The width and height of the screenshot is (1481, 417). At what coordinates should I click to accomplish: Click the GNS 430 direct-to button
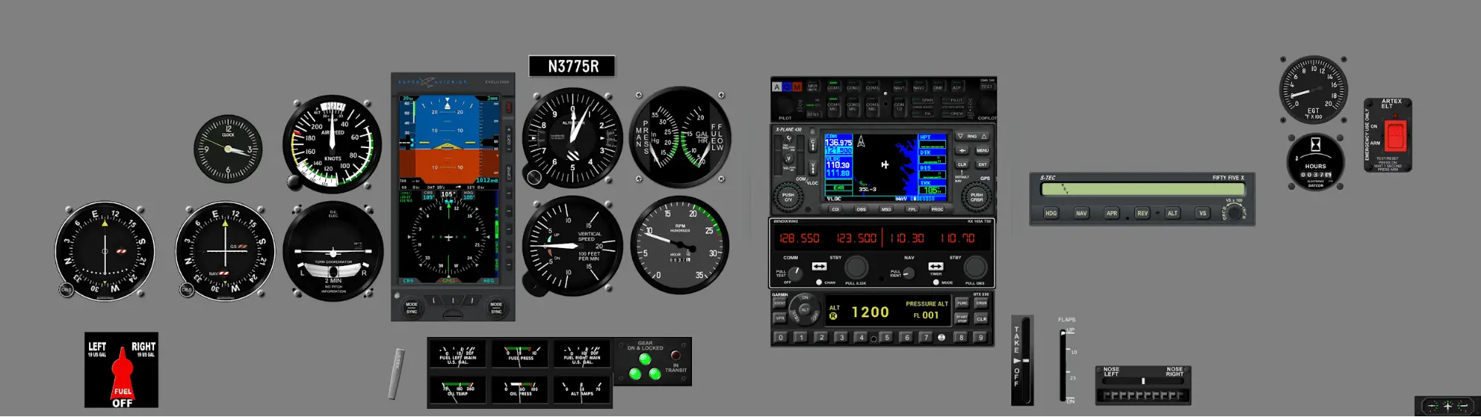(x=962, y=150)
